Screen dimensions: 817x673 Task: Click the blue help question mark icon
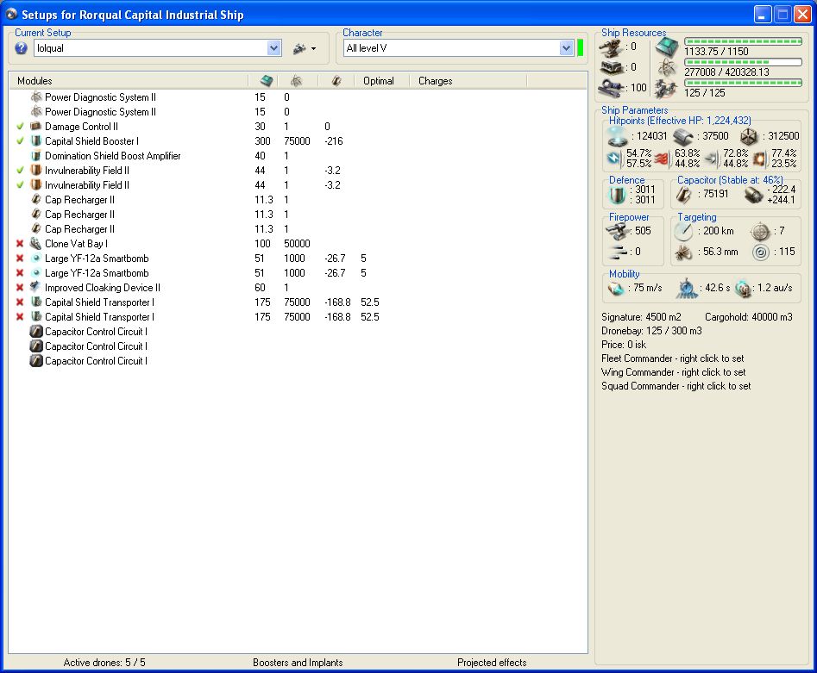click(21, 48)
